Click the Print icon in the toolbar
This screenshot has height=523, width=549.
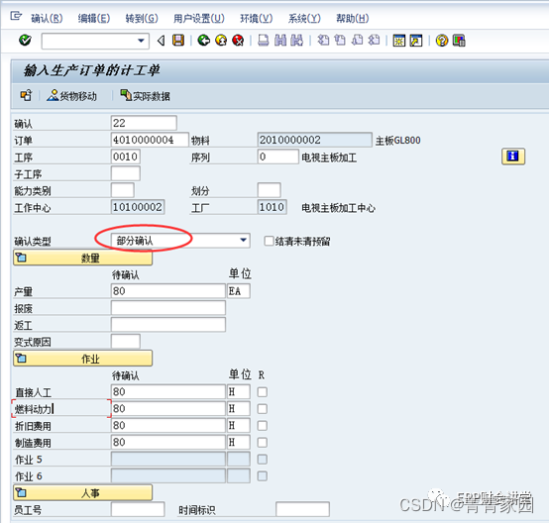tap(264, 41)
